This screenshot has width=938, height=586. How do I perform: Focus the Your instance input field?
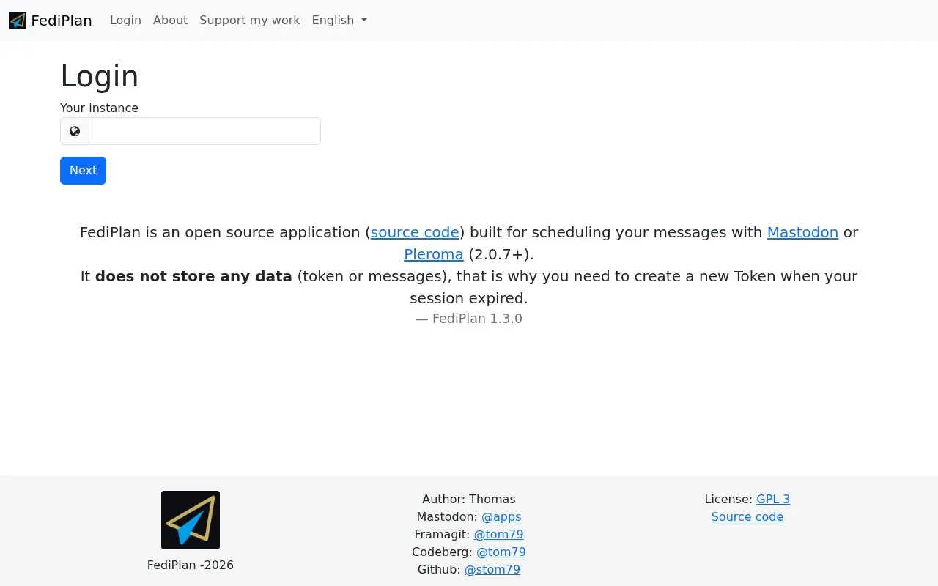(x=204, y=131)
